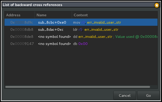Select sub_8cbc+0xe0 name entry
This screenshot has height=102, width=162.
point(52,22)
